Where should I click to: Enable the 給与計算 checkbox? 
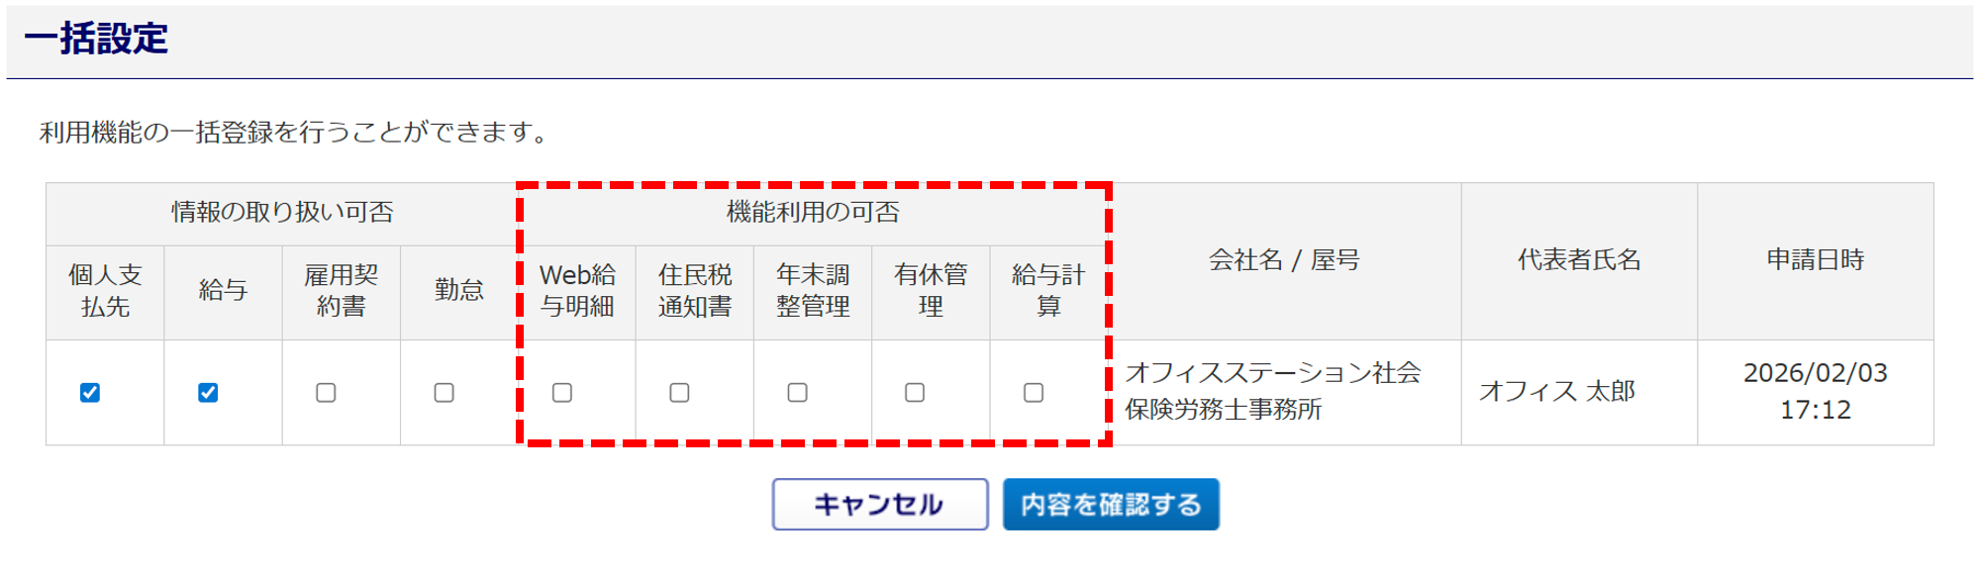1034,393
